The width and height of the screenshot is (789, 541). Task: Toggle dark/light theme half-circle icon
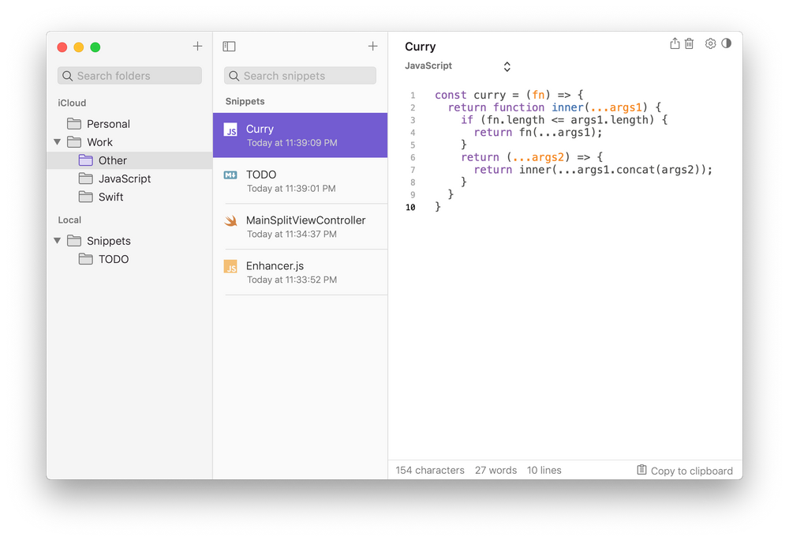point(726,43)
